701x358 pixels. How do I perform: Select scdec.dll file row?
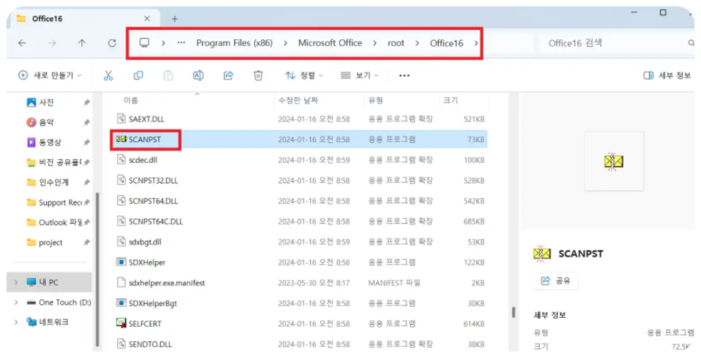point(300,160)
